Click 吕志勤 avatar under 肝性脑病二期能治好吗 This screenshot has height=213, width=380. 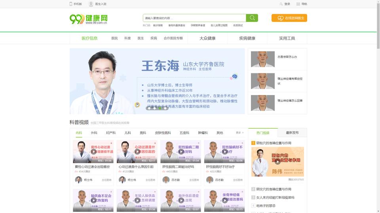pos(166,180)
